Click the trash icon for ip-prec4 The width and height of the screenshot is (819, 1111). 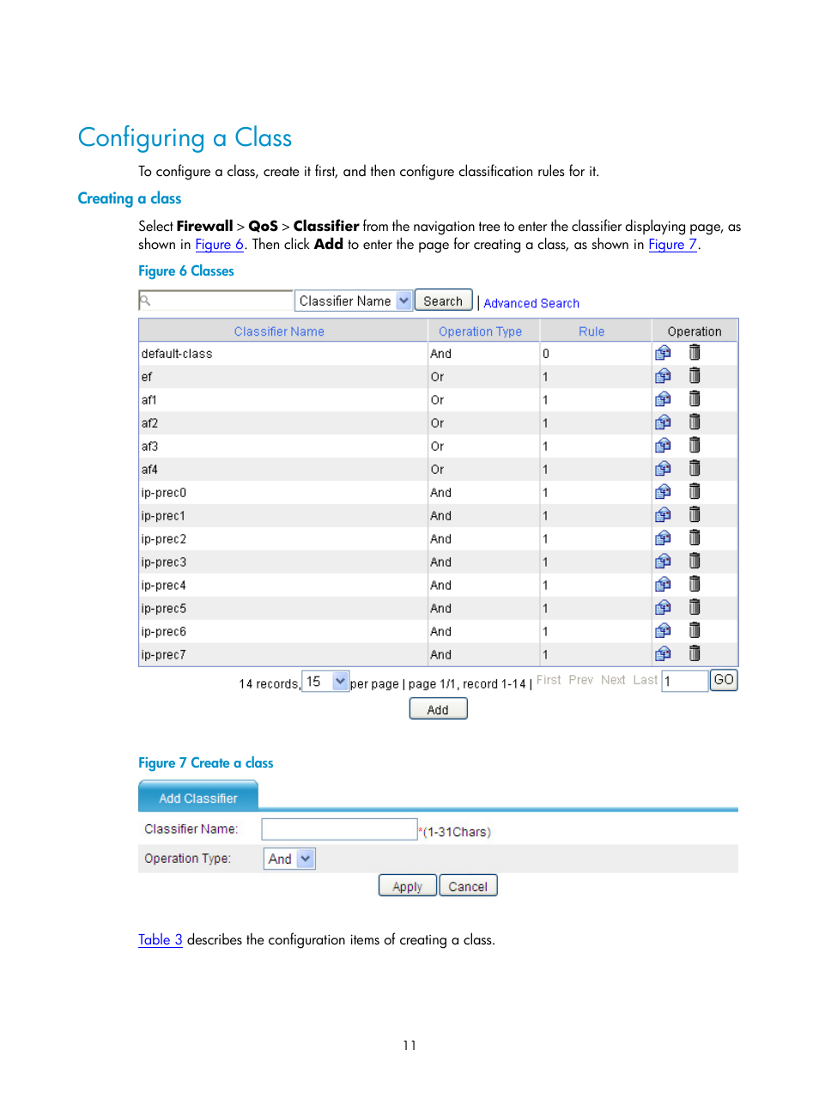point(695,584)
